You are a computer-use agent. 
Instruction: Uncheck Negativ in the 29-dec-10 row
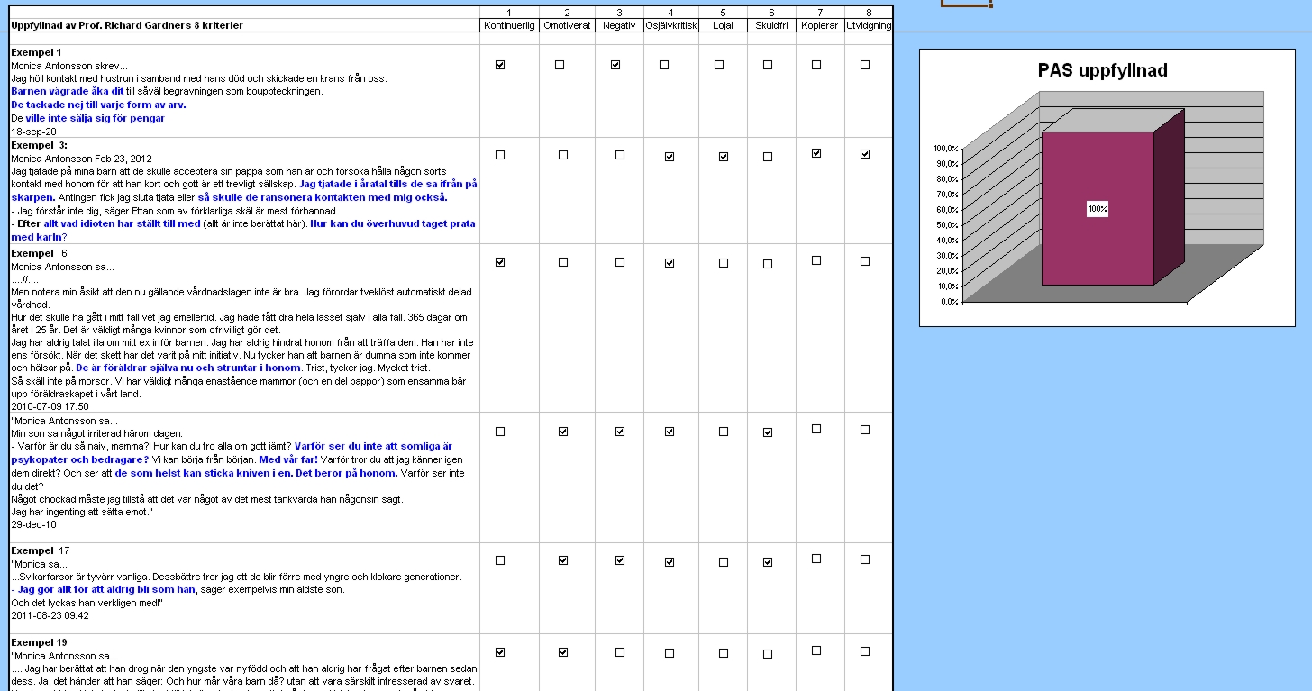pos(619,432)
